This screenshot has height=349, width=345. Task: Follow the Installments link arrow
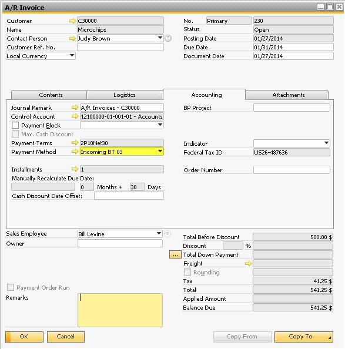coord(75,169)
